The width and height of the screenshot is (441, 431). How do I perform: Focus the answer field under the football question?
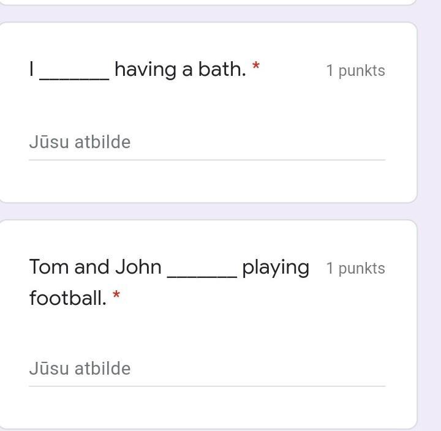206,369
